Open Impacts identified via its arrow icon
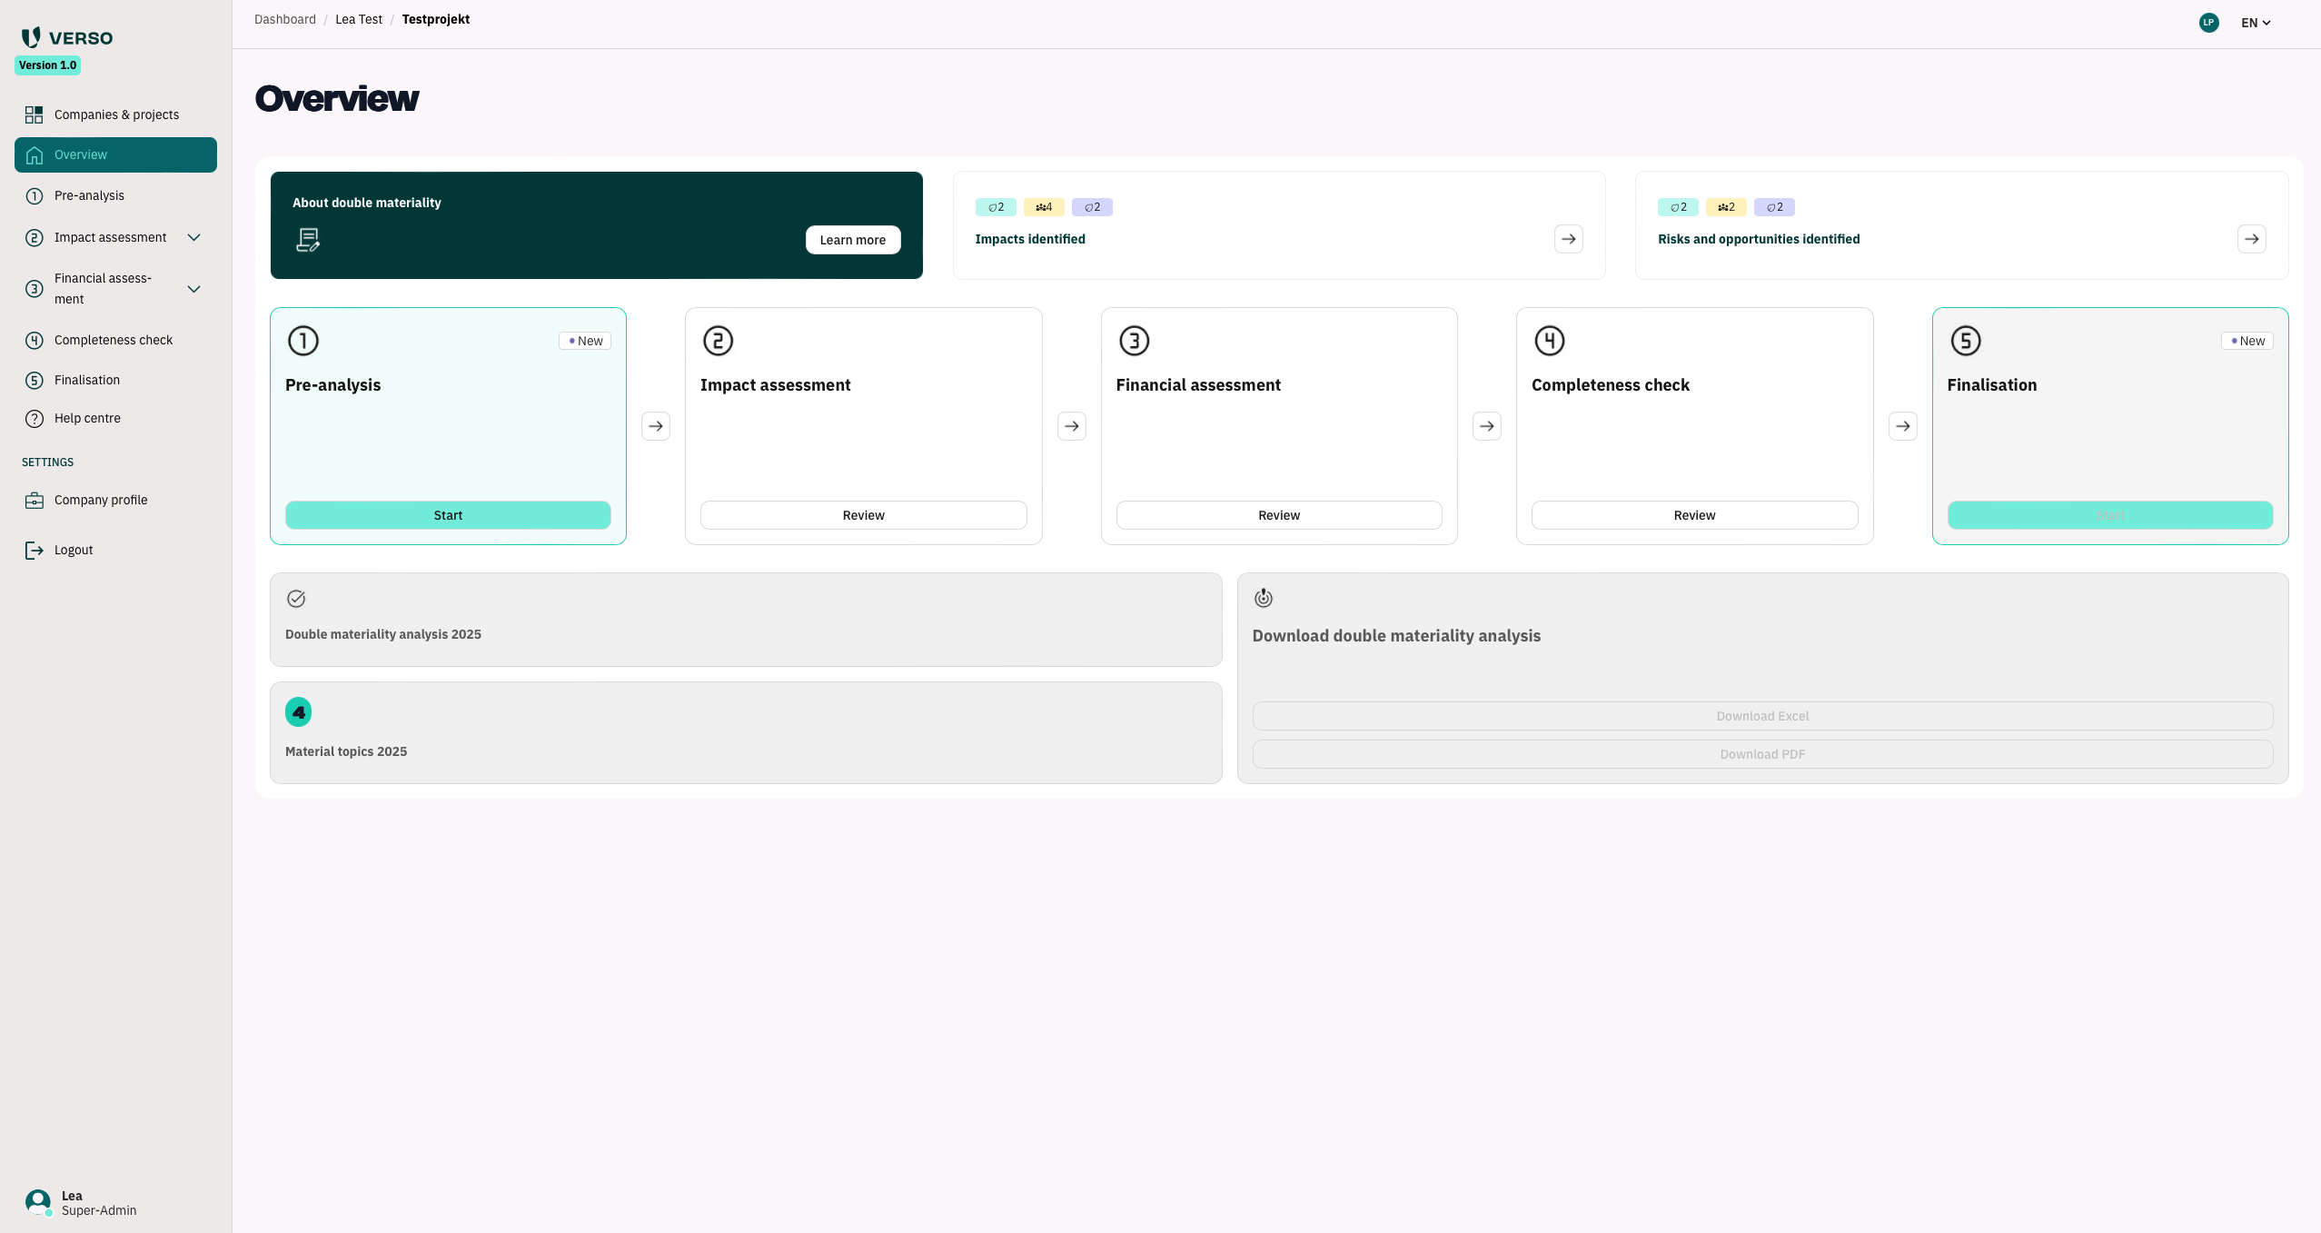The image size is (2321, 1233). 1569,239
